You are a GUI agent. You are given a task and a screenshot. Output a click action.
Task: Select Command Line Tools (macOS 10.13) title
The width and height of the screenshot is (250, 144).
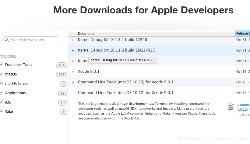coord(126,82)
